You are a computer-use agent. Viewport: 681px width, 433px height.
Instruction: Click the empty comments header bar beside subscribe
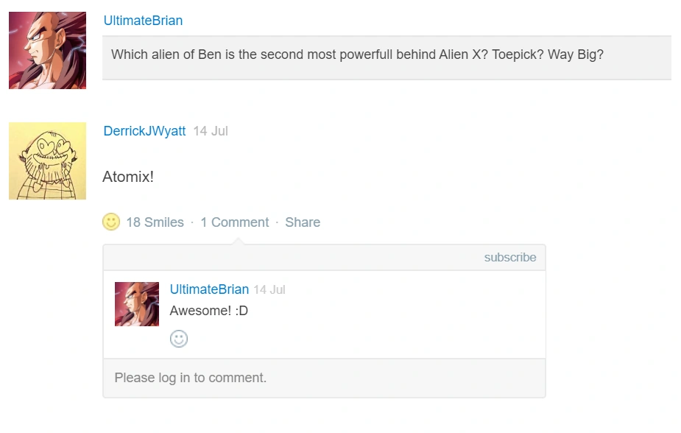(x=294, y=258)
